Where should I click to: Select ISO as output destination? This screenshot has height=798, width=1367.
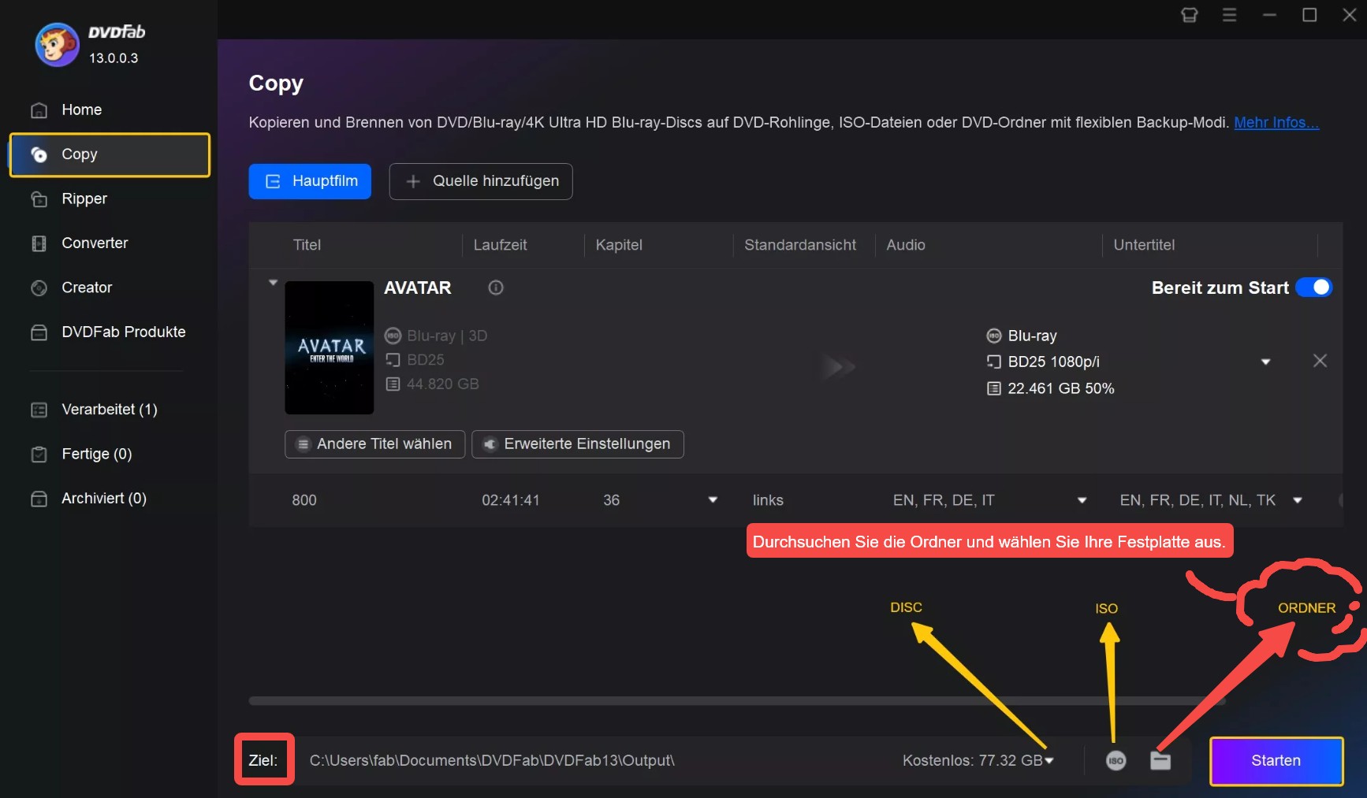click(x=1115, y=761)
